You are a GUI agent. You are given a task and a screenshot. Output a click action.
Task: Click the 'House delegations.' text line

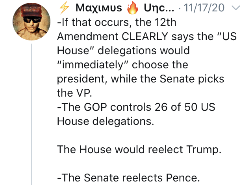point(106,121)
